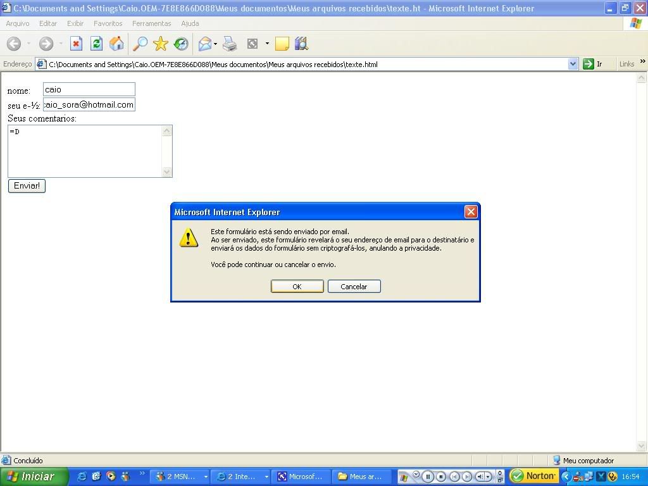The height and width of the screenshot is (486, 648).
Task: Click the page scrollbar up arrow
Action: coord(642,78)
